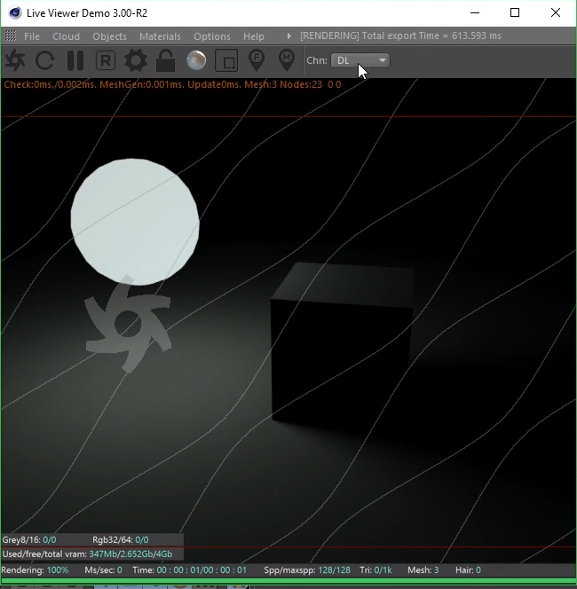Click the Tri 0/1k status
The height and width of the screenshot is (589, 577).
375,570
